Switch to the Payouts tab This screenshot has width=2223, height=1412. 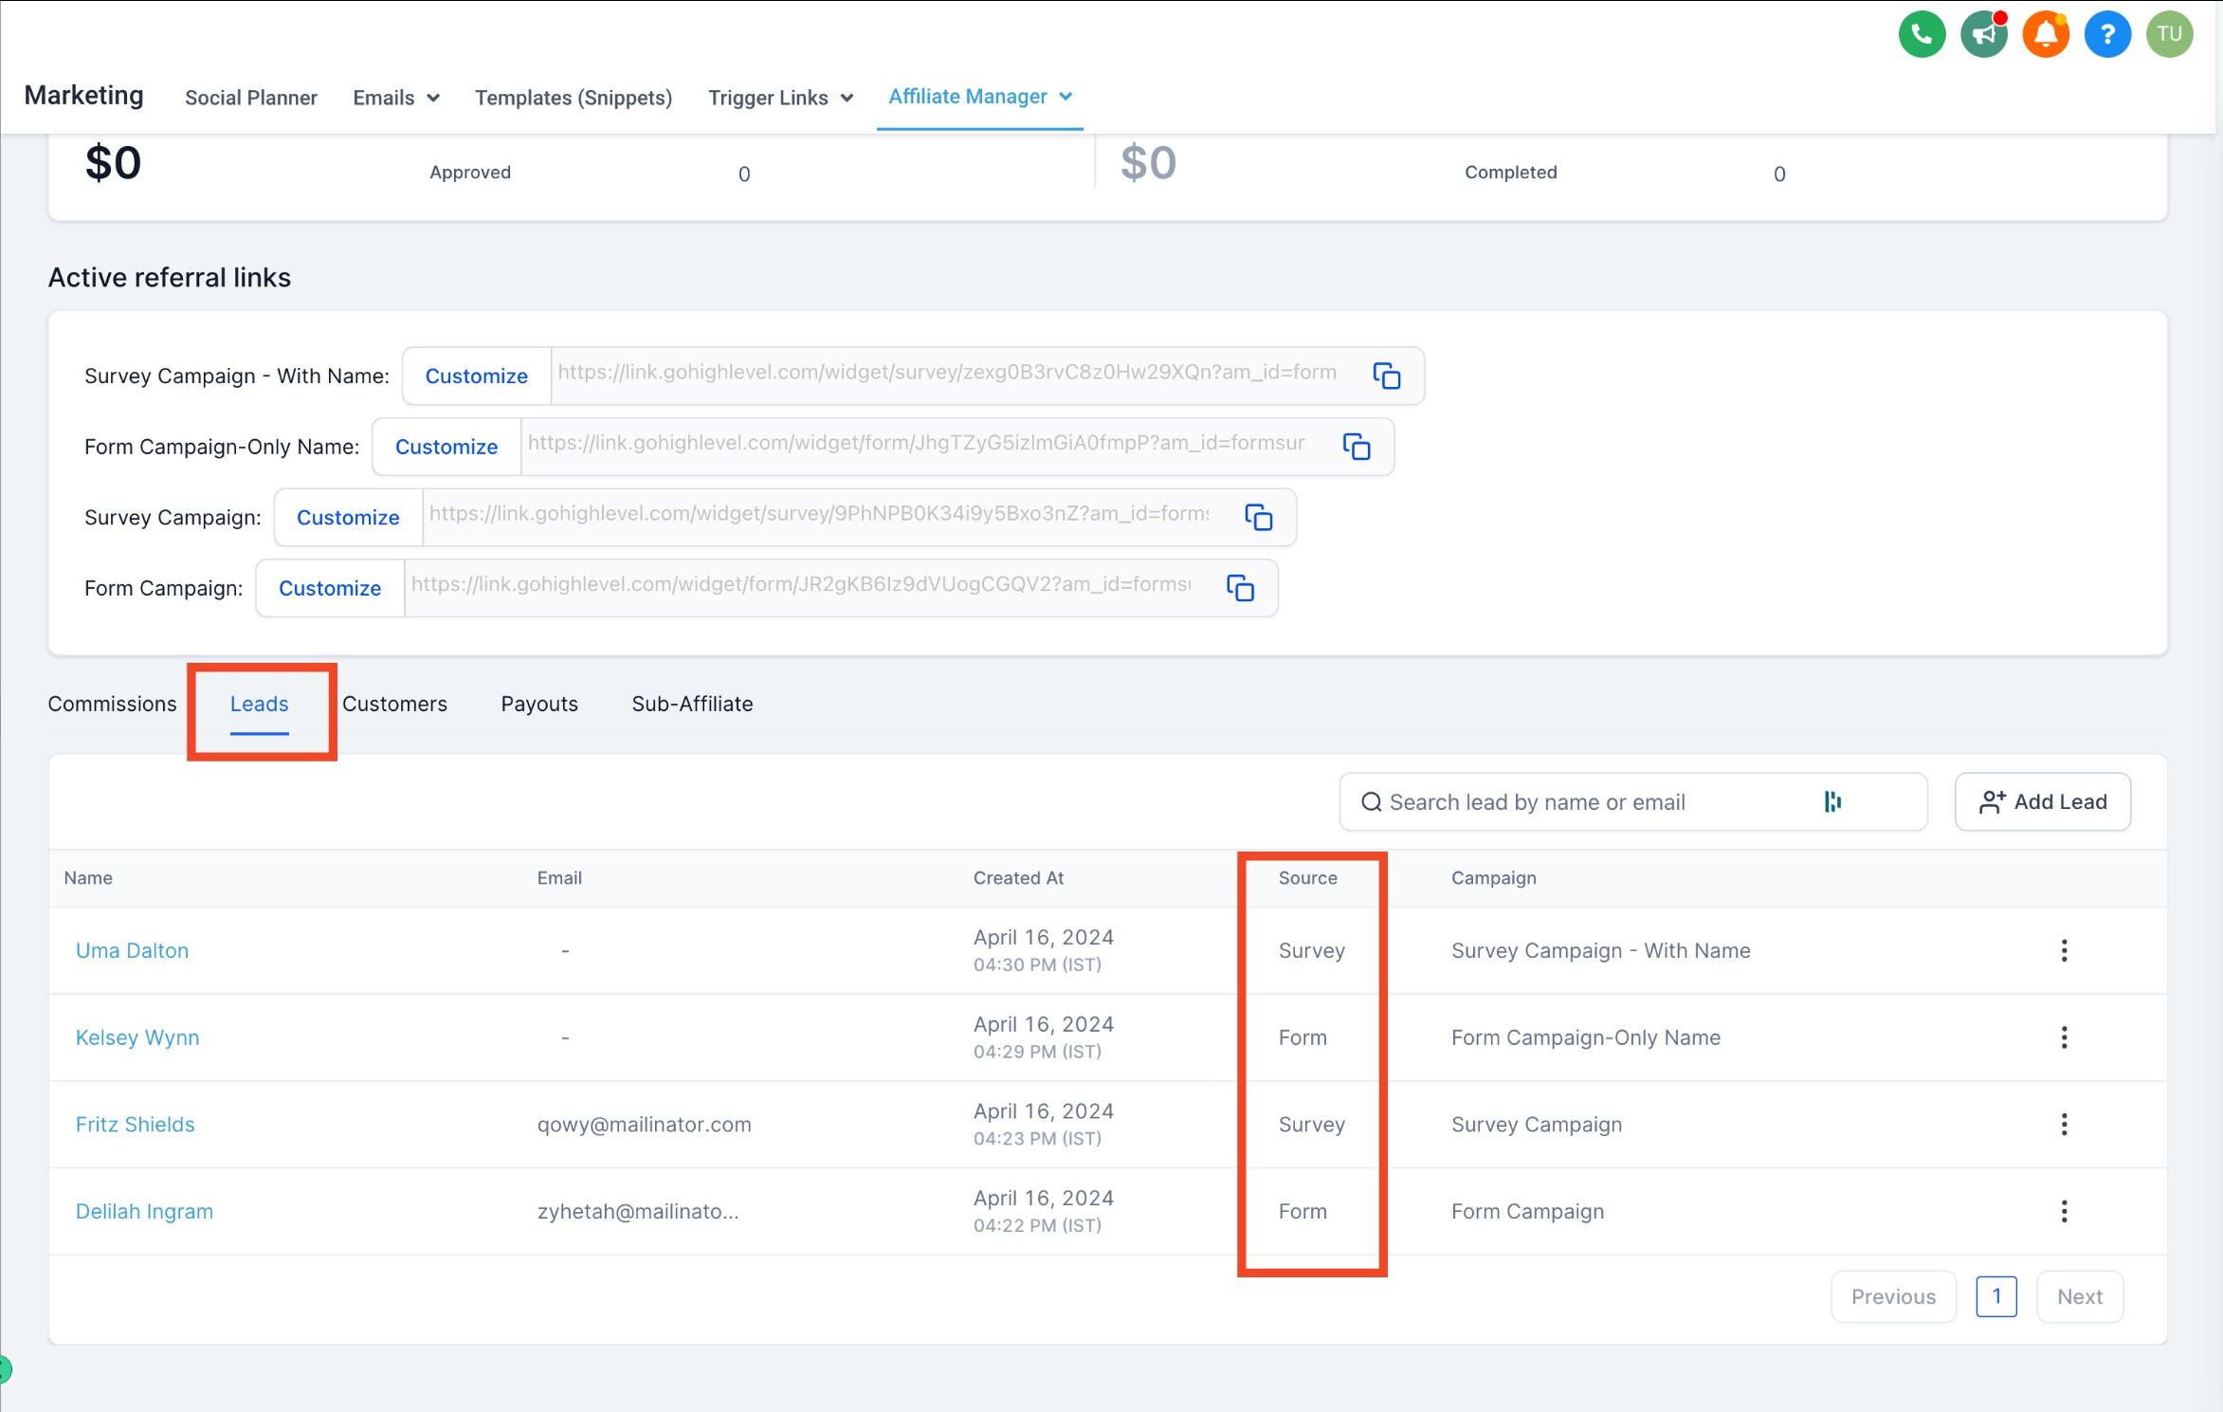pyautogui.click(x=539, y=704)
